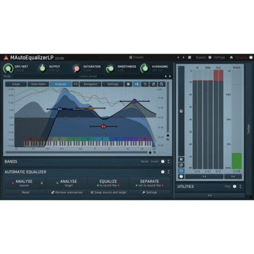Screen dimensions: 254x254
Task: Collapse the Automatic Equalizer section arrows
Action: pyautogui.click(x=168, y=172)
